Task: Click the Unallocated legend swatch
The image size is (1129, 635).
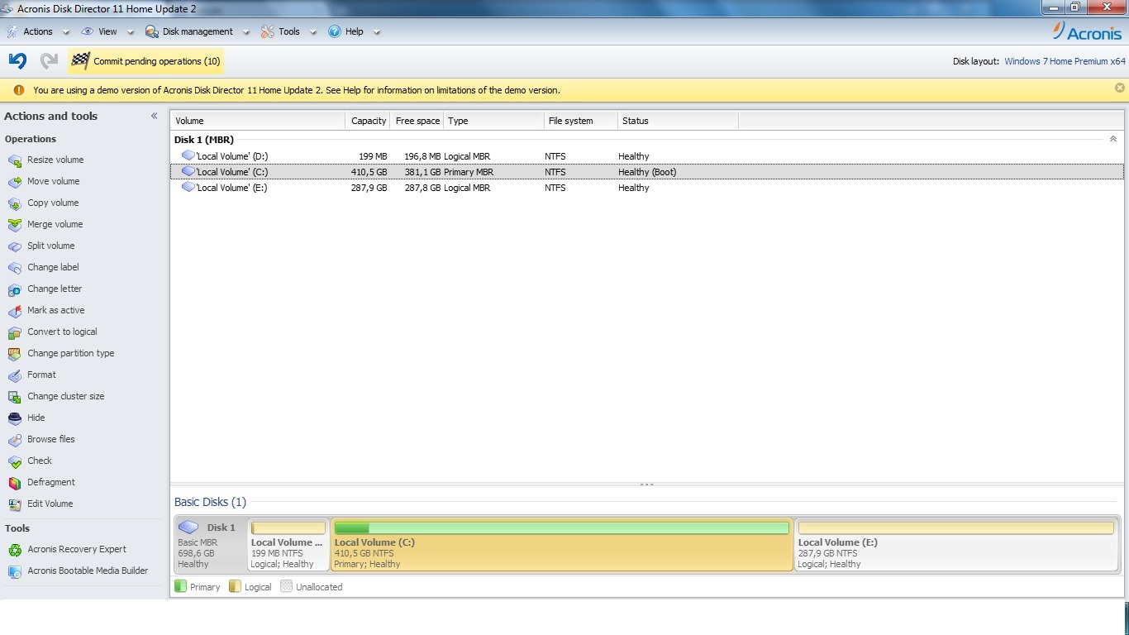Action: tap(287, 586)
